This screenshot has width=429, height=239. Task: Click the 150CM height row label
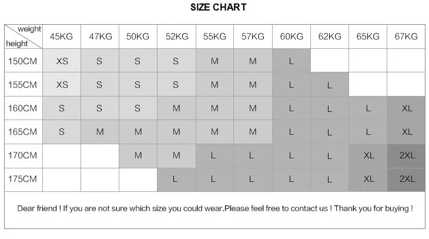pyautogui.click(x=24, y=61)
